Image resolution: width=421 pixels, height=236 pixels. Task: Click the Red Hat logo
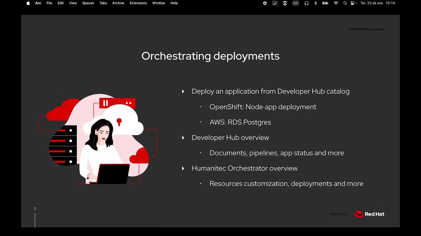pyautogui.click(x=369, y=214)
